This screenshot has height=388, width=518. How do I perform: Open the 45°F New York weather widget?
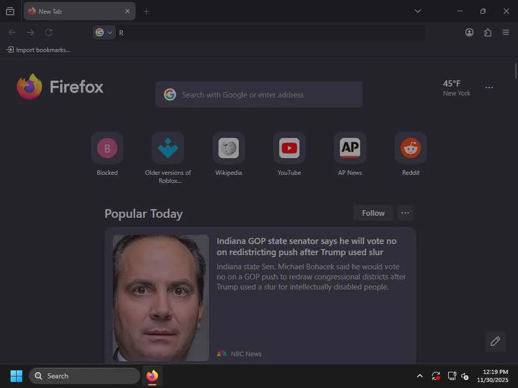[457, 88]
